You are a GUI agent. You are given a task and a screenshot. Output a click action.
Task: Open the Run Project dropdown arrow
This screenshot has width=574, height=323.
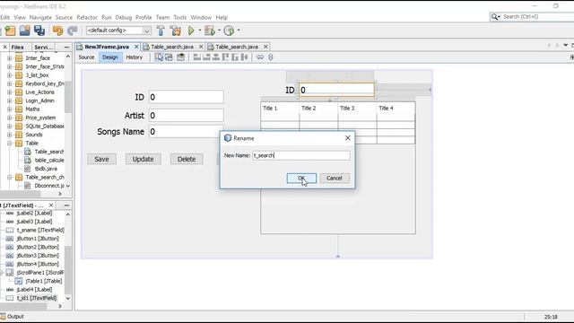(200, 31)
